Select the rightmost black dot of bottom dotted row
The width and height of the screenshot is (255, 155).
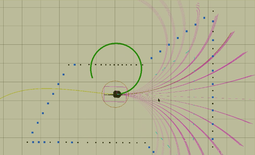pyautogui.click(x=145, y=143)
